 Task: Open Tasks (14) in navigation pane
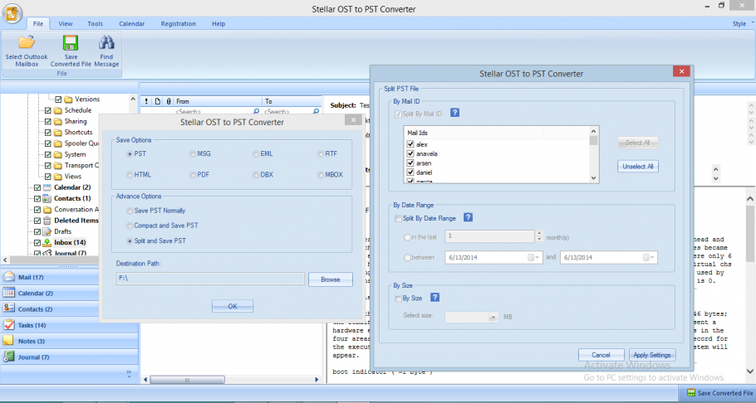33,325
